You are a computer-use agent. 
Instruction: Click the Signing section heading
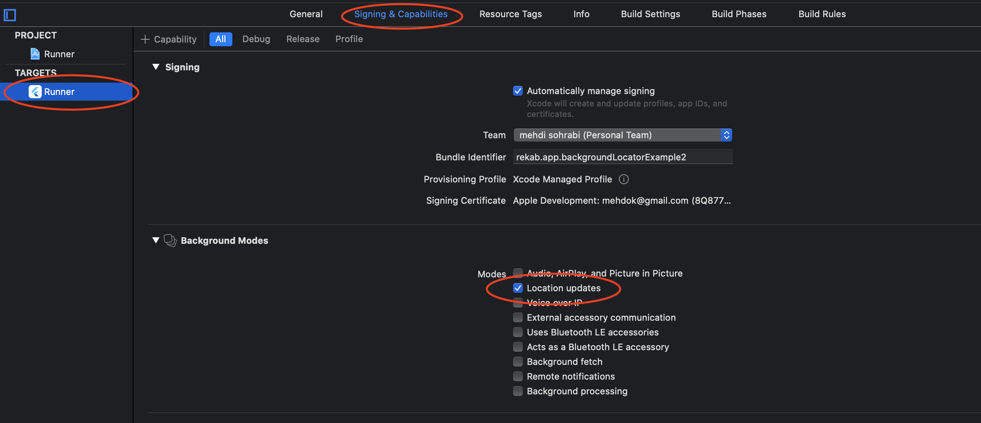point(182,67)
